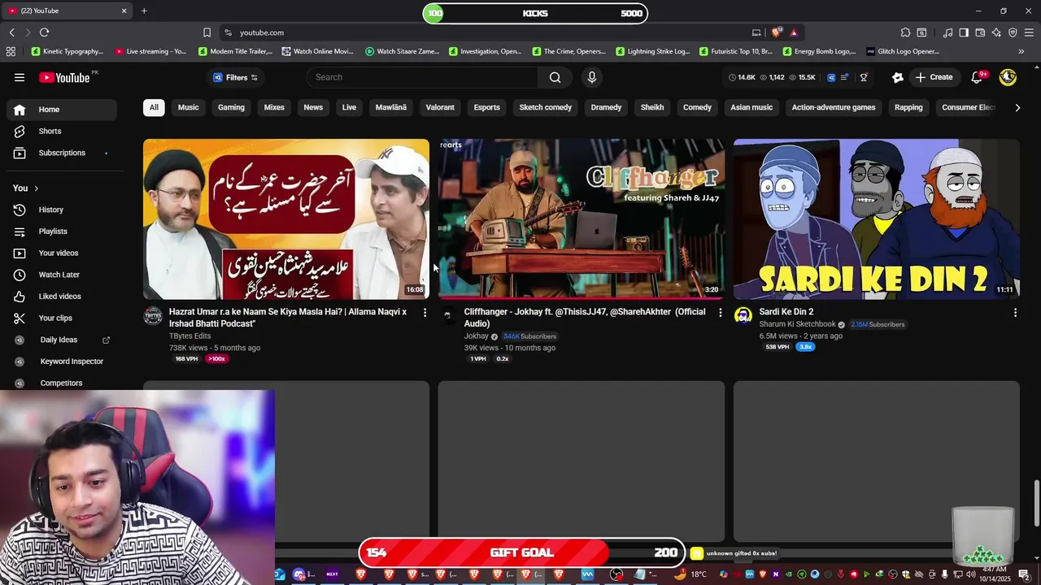Viewport: 1041px width, 585px height.
Task: Open the Cliffhanger video thumbnail
Action: (x=581, y=219)
